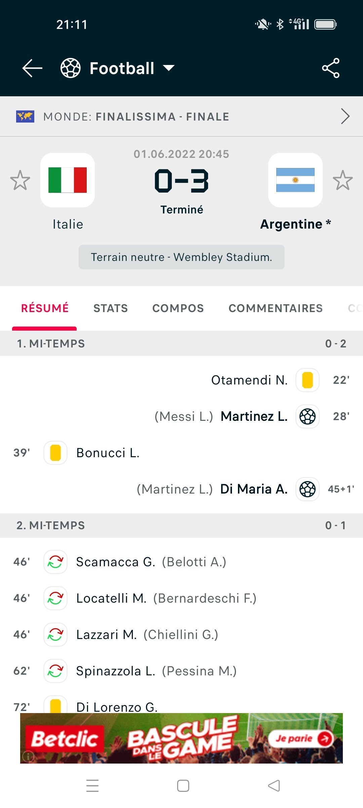Tap the Italy flag team logo
The image size is (363, 808).
coord(68,180)
